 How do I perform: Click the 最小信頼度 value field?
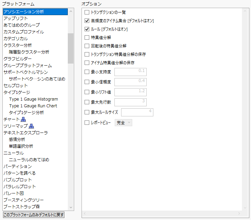[x=131, y=82]
